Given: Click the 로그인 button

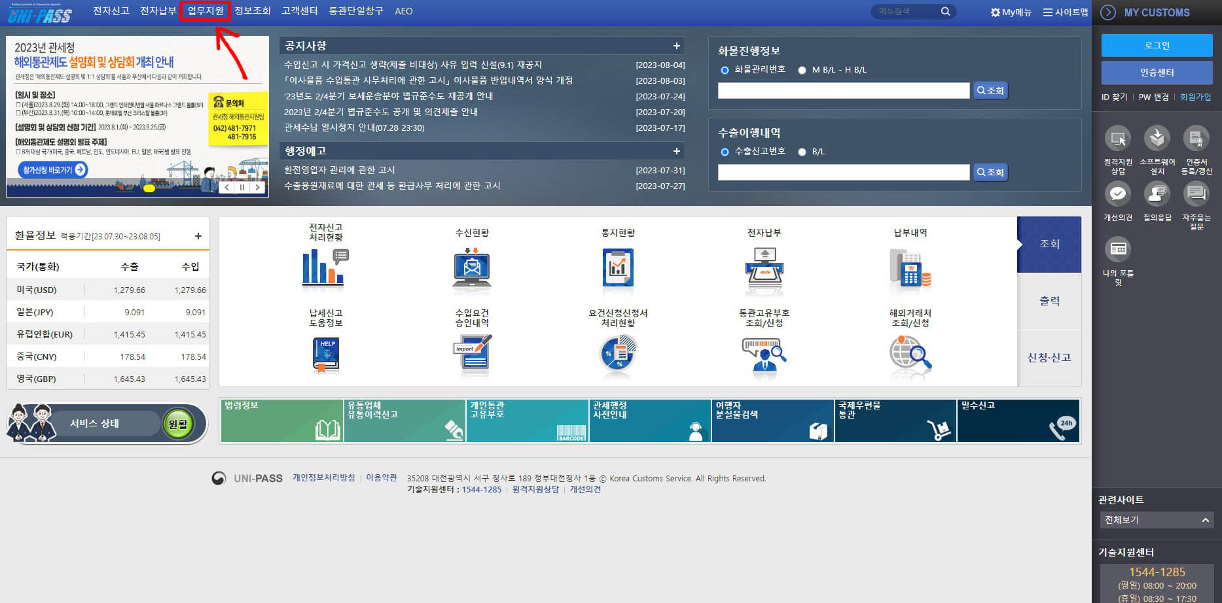Looking at the screenshot, I should click(x=1156, y=45).
